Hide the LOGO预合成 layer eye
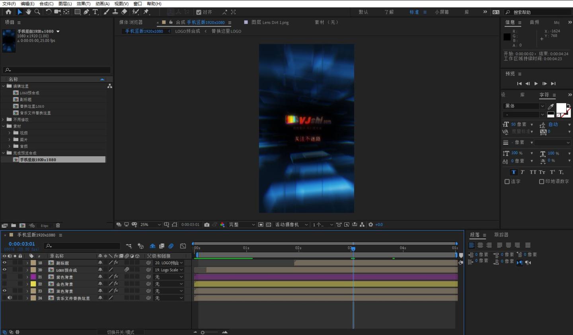573x335 pixels. pyautogui.click(x=4, y=270)
